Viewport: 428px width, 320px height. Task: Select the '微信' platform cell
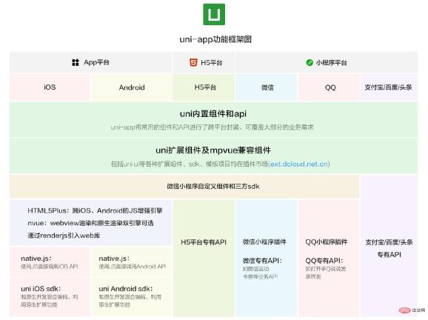pyautogui.click(x=267, y=87)
